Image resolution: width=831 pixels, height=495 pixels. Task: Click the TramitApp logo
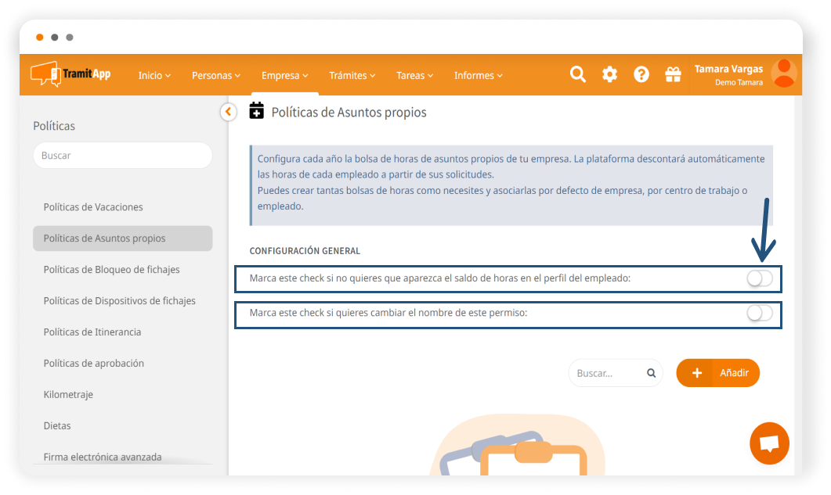(x=70, y=74)
